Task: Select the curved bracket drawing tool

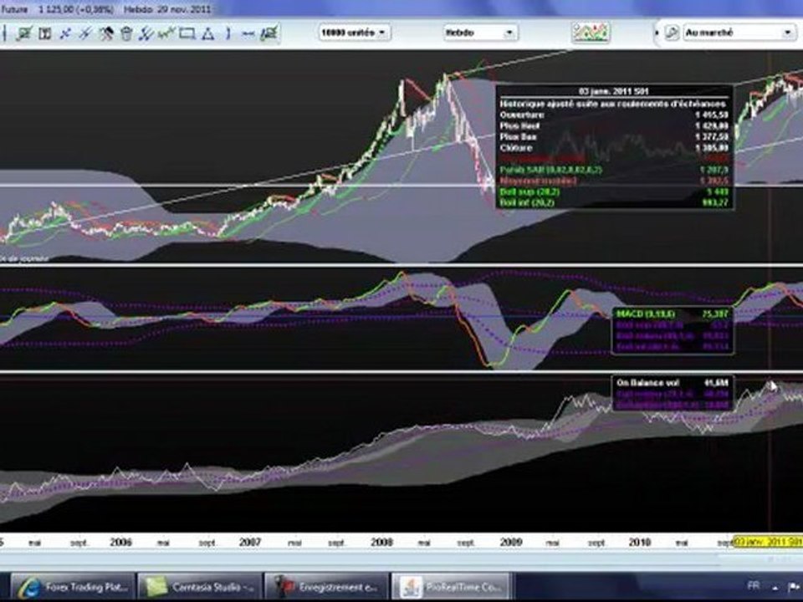Action: 228,33
